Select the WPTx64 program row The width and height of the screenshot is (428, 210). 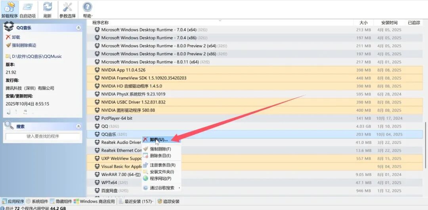255,183
